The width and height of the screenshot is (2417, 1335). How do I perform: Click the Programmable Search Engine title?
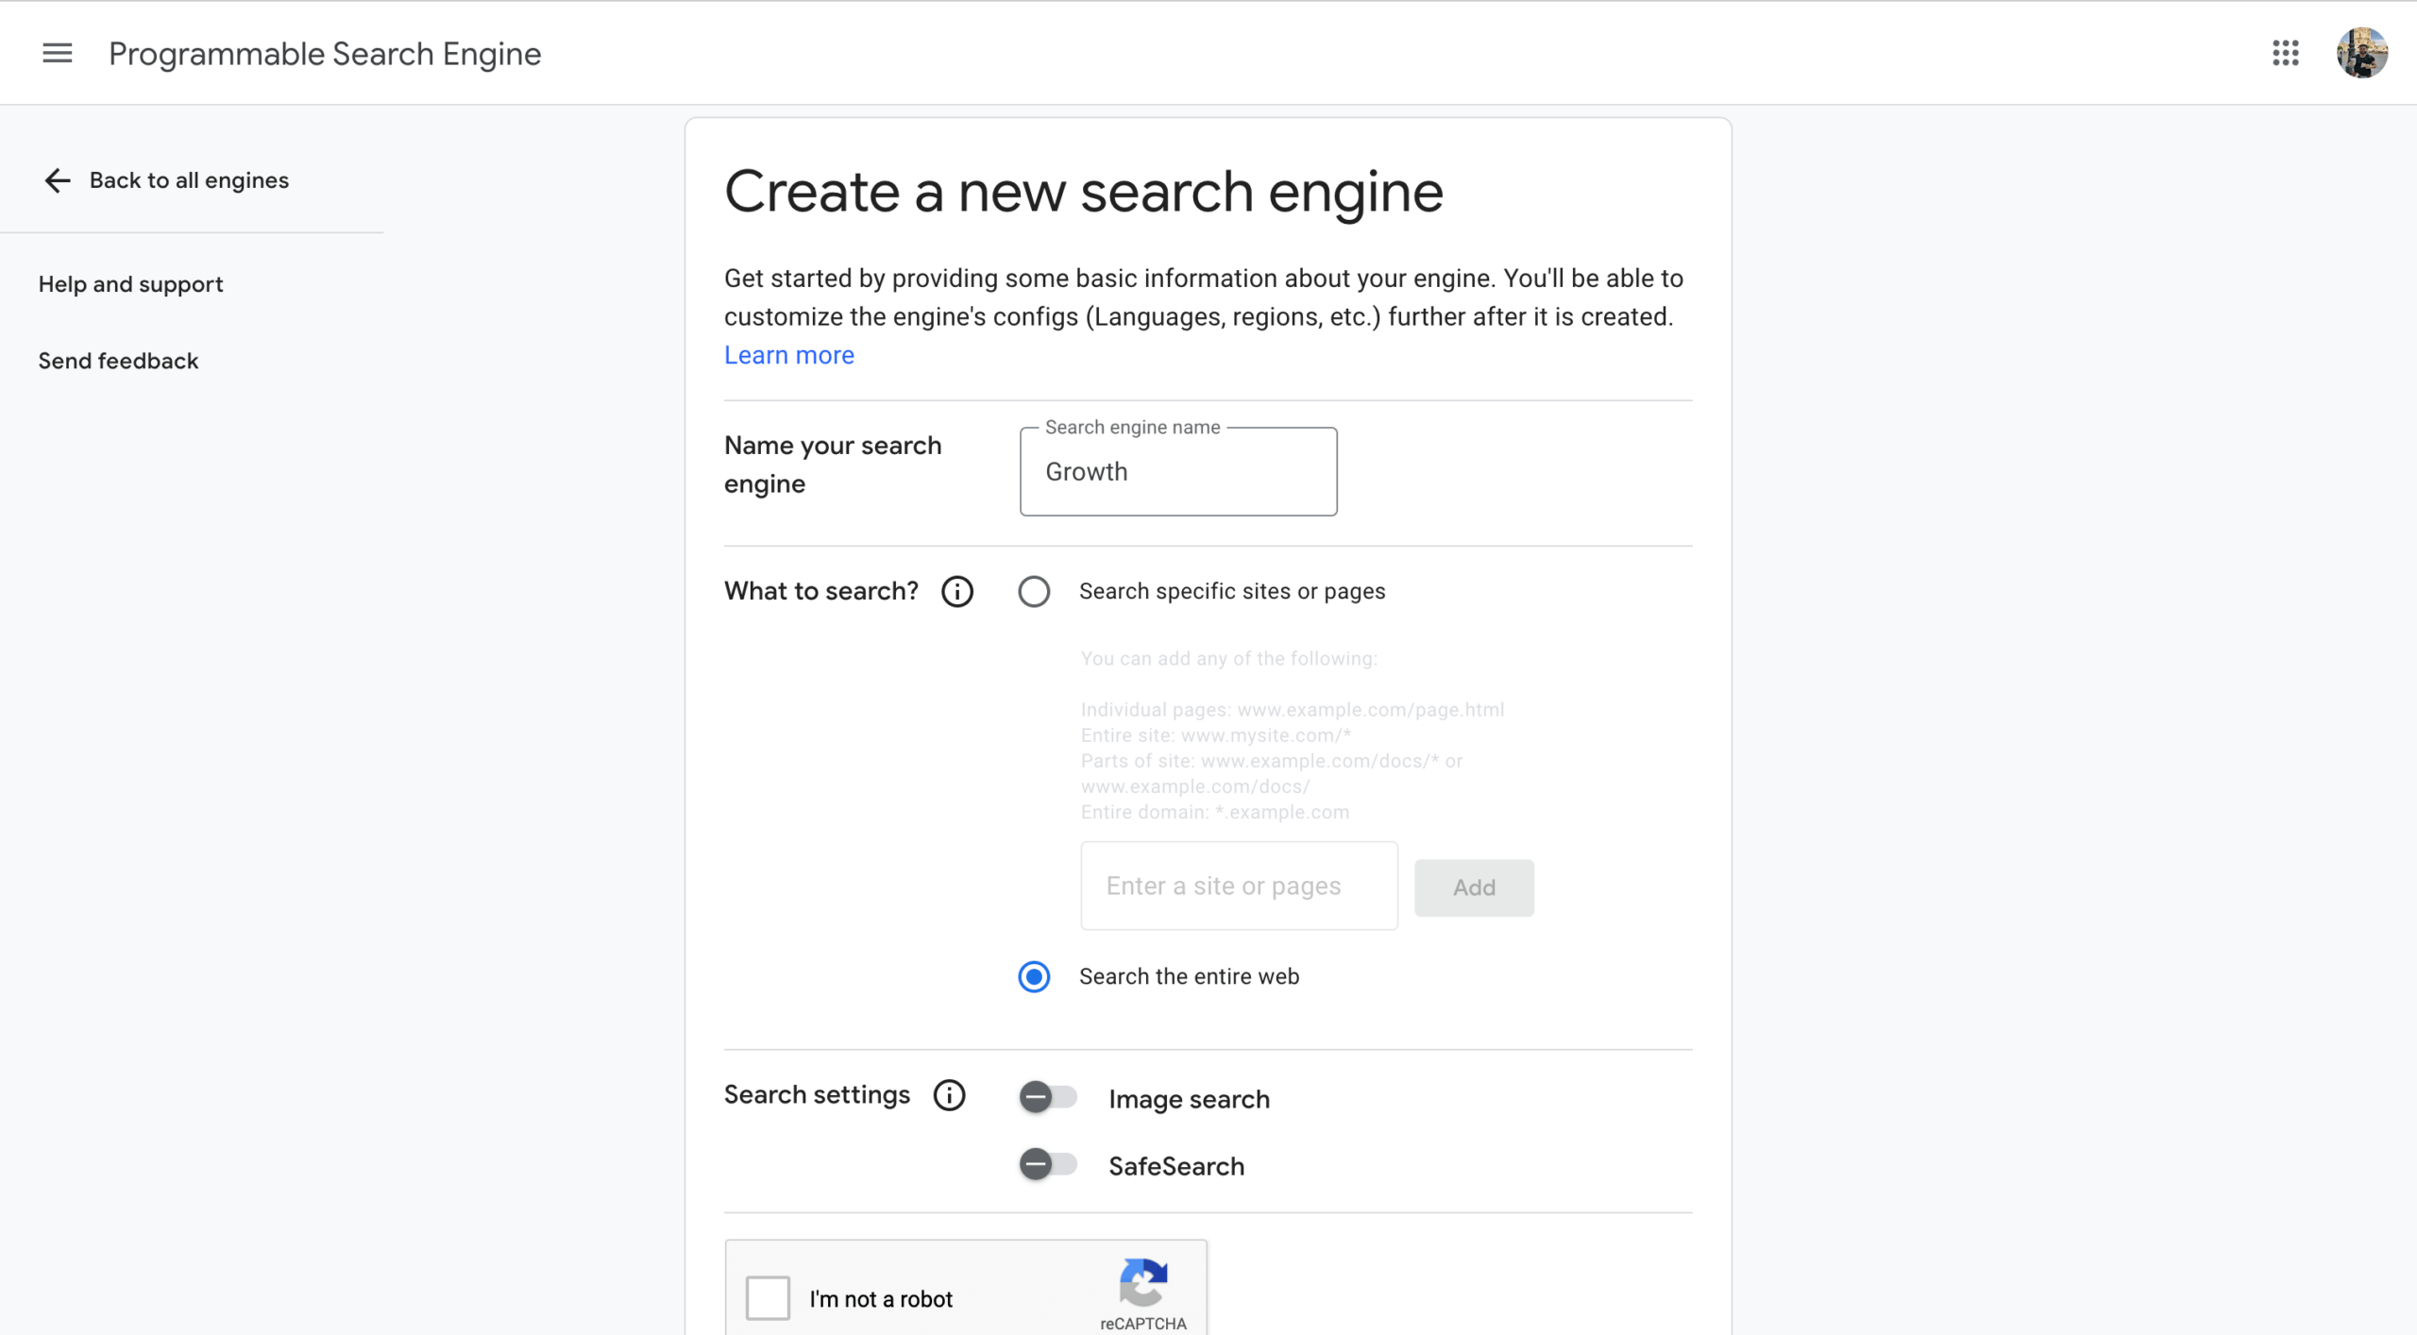325,54
